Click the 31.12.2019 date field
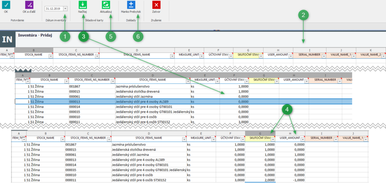This screenshot has width=386, height=183. point(54,9)
